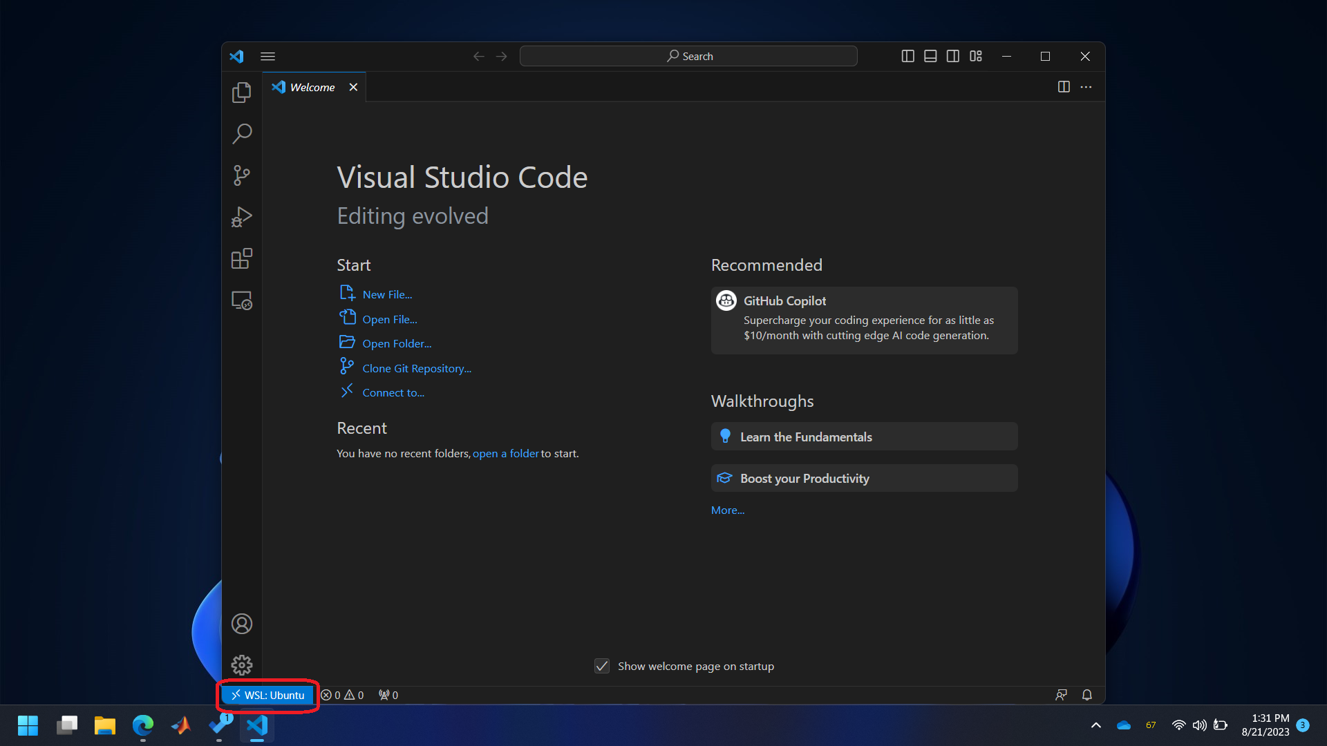Open the Run and Debug view
This screenshot has width=1327, height=746.
click(241, 217)
